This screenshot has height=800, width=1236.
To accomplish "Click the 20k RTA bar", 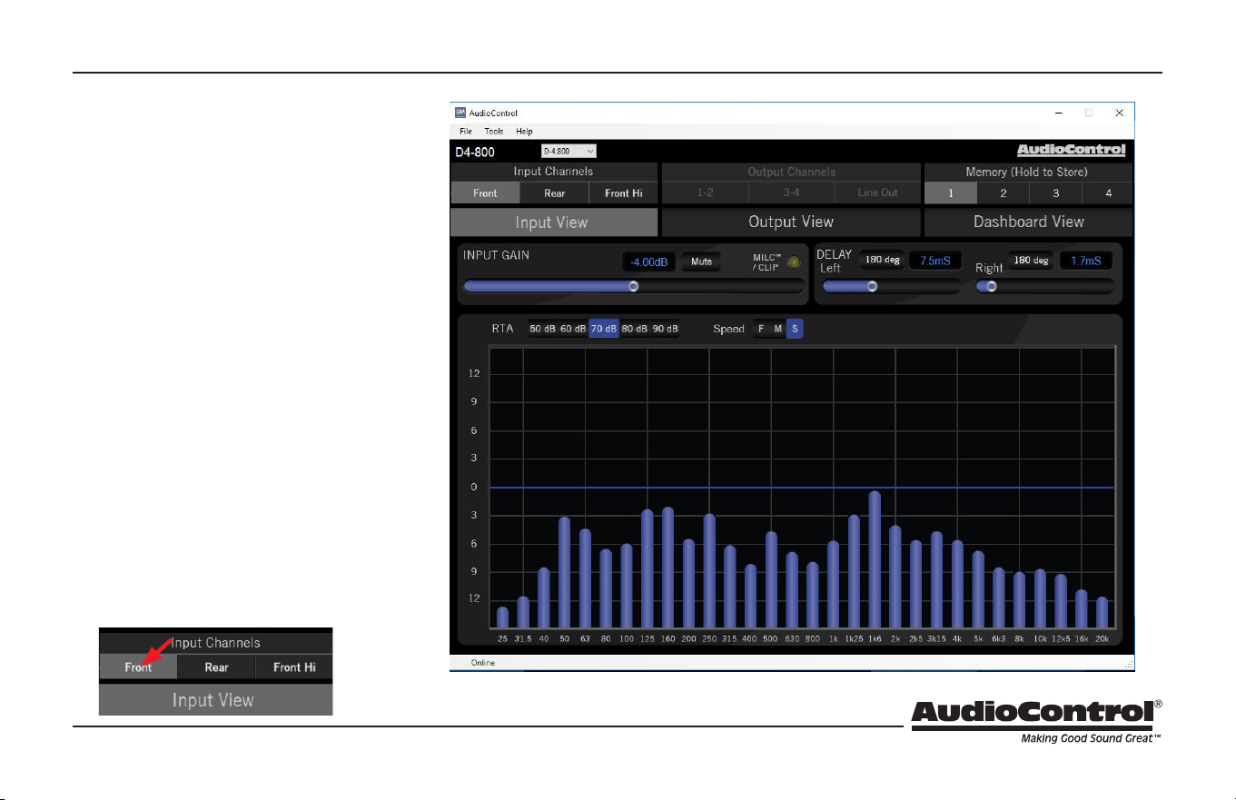I will pyautogui.click(x=1102, y=612).
